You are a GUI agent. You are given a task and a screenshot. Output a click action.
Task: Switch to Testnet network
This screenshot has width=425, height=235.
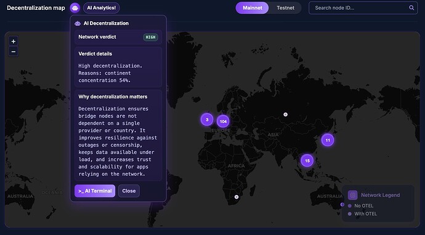[285, 8]
